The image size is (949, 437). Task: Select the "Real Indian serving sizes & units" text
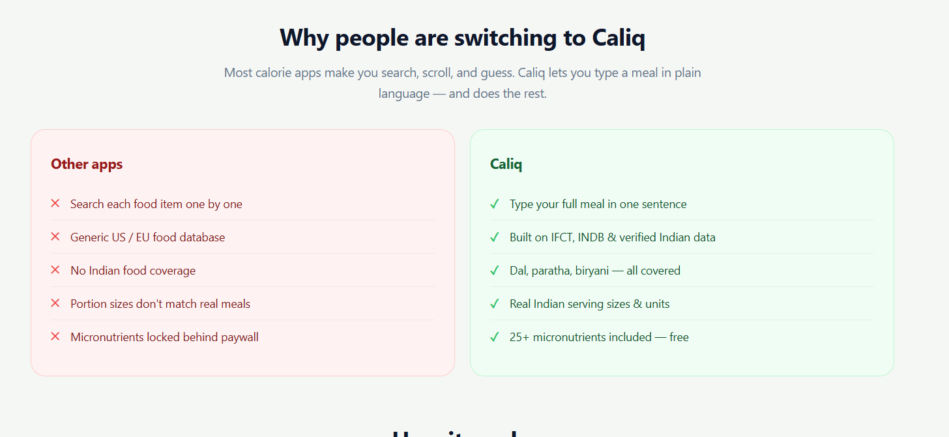pos(590,304)
